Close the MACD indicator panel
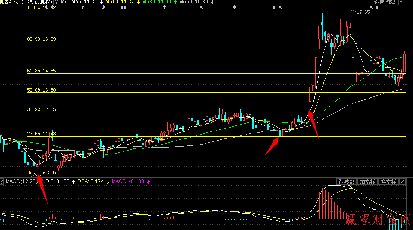This screenshot has width=413, height=230. [x=402, y=181]
